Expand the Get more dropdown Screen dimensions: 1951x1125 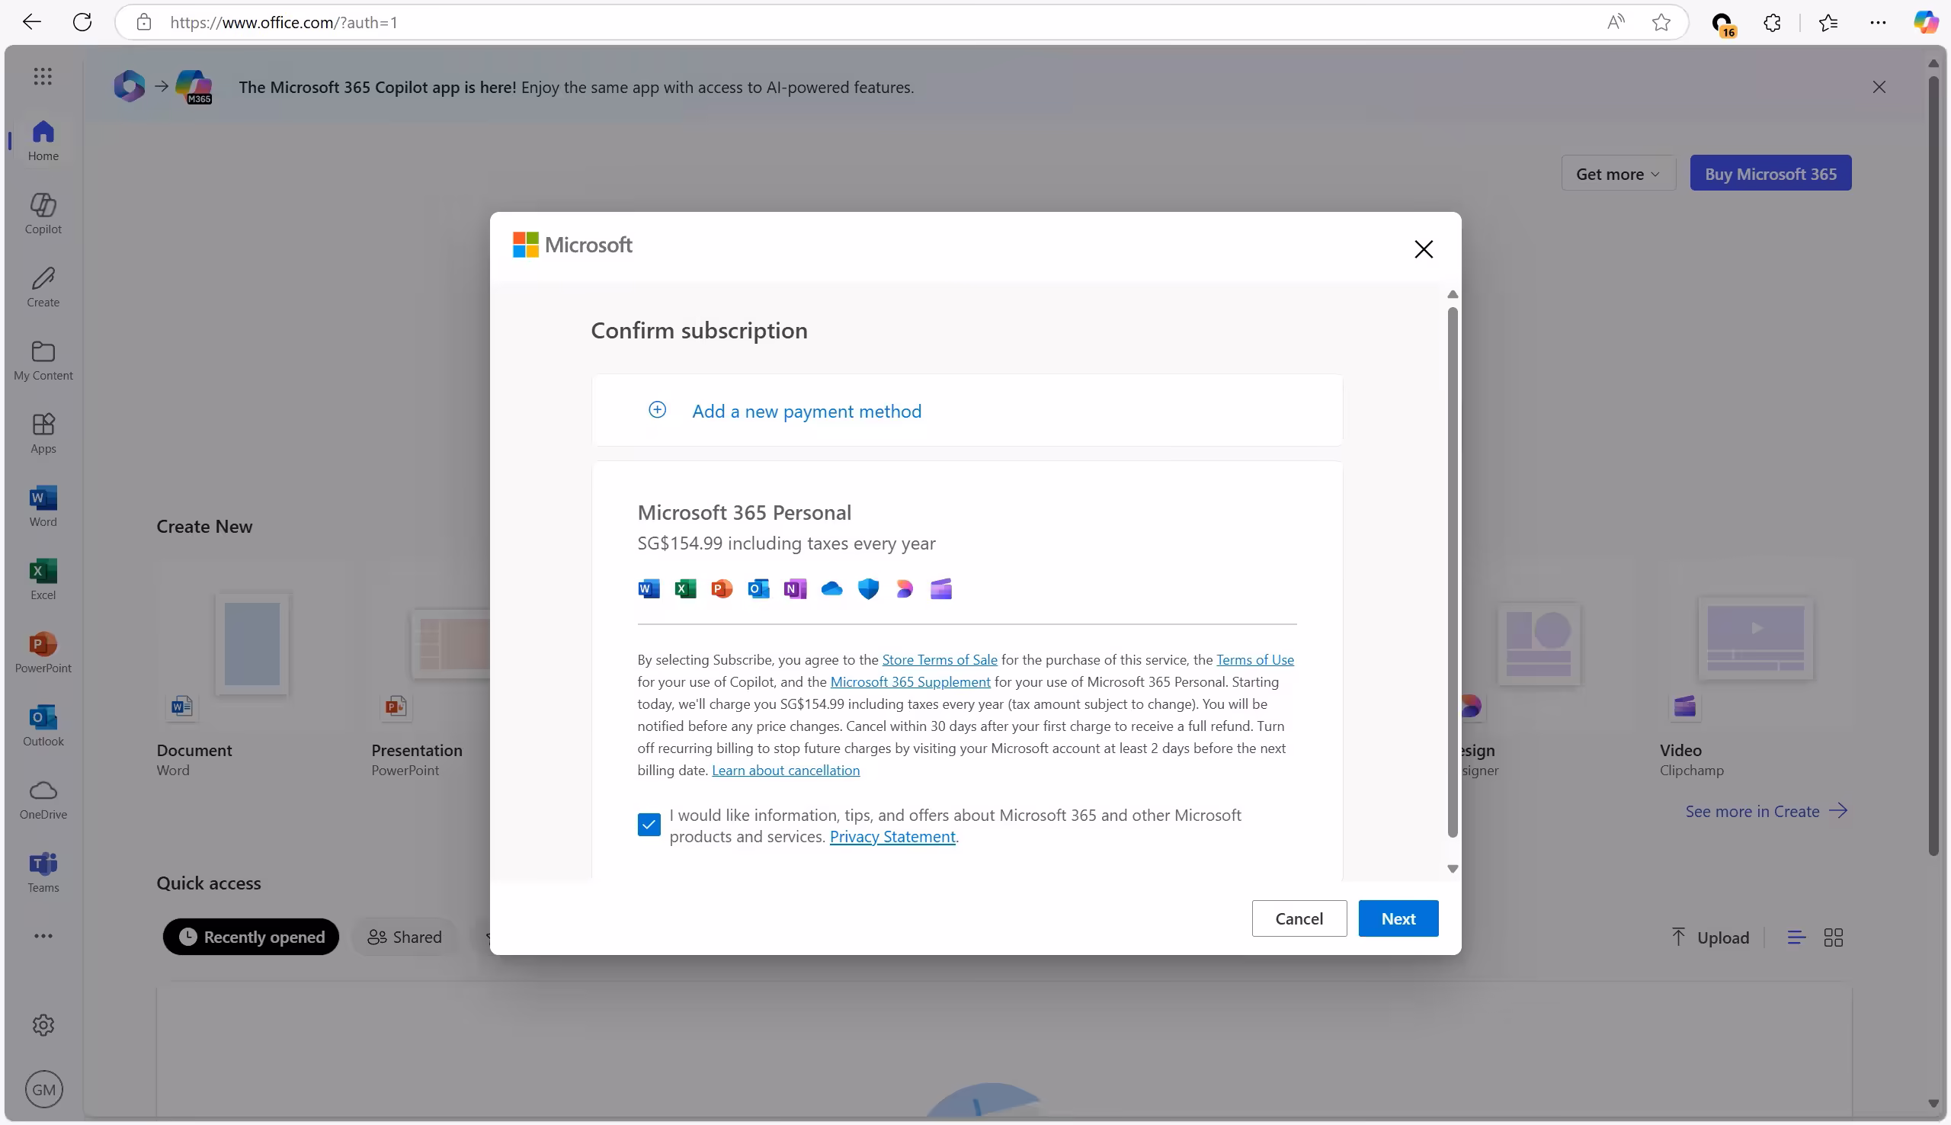point(1617,174)
